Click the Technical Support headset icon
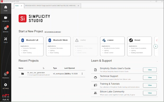 (95, 77)
